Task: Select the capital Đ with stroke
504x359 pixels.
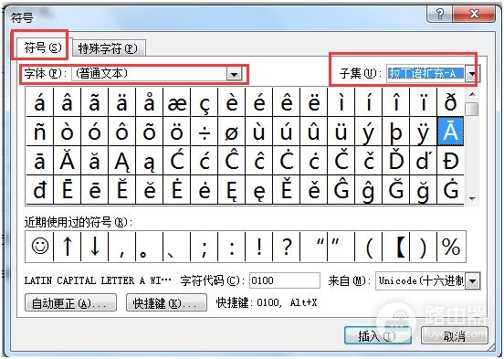Action: coord(451,161)
